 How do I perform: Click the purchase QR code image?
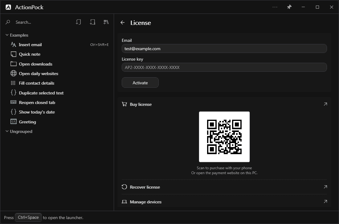[x=224, y=137]
